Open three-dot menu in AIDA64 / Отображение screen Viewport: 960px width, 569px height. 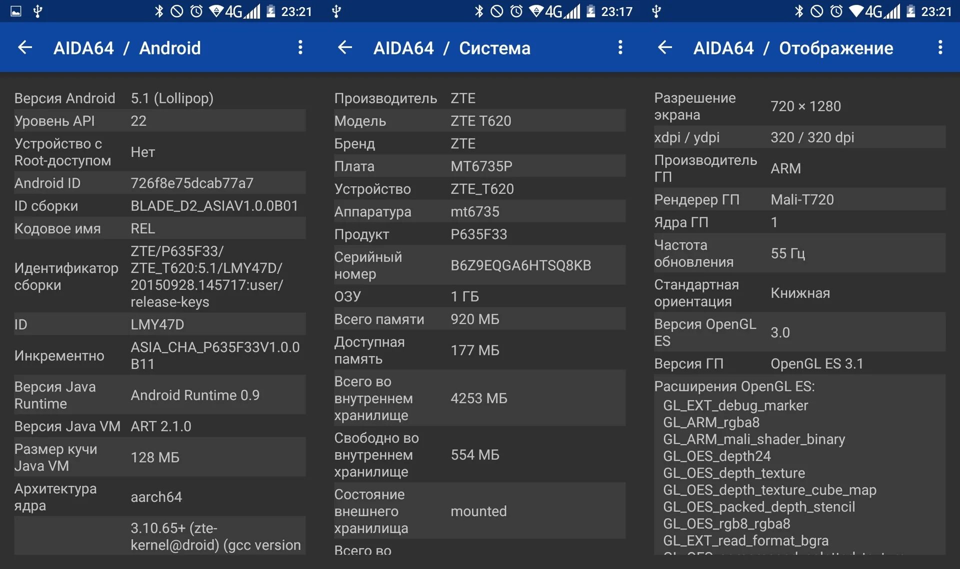(x=940, y=47)
